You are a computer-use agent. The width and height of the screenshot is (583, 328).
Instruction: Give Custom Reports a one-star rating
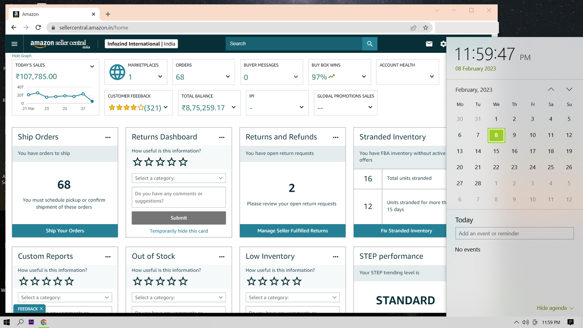pyautogui.click(x=24, y=281)
